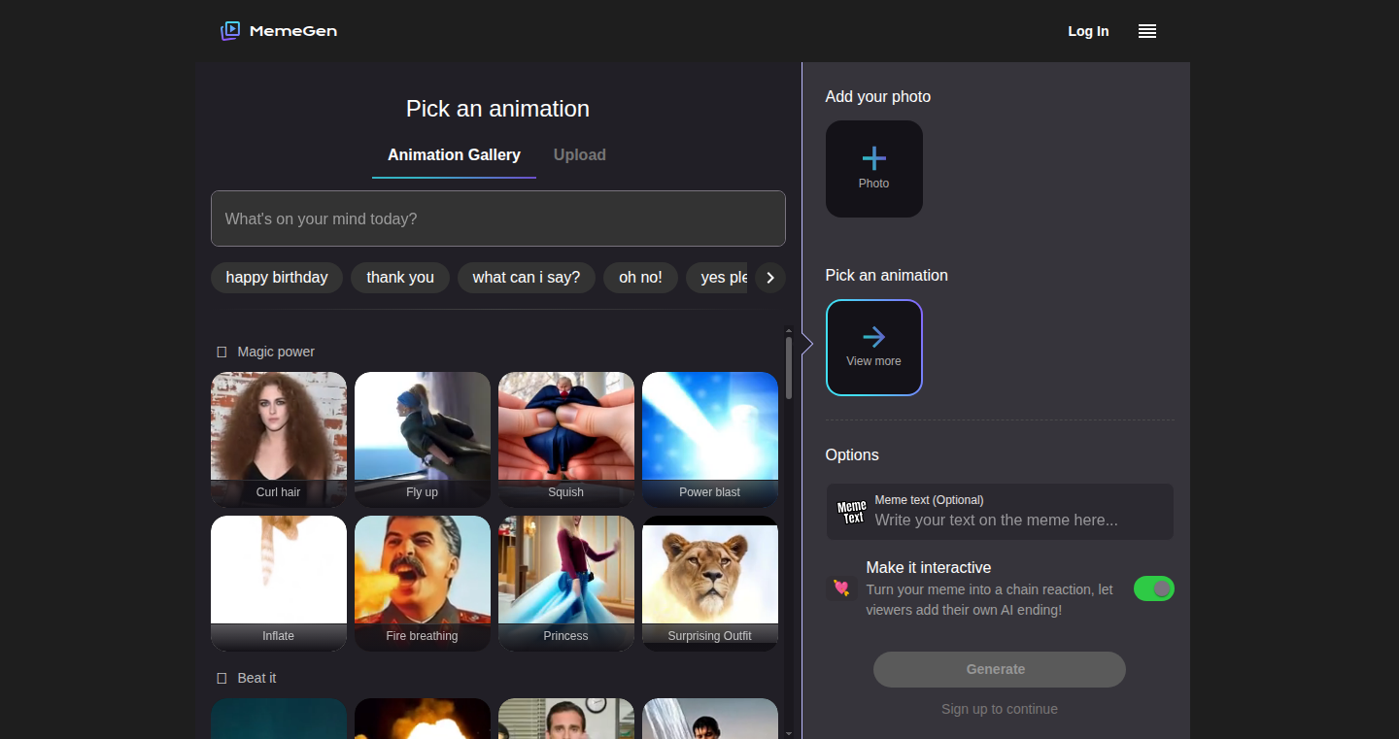Click the What's on your mind search field
This screenshot has height=739, width=1399.
coord(498,218)
